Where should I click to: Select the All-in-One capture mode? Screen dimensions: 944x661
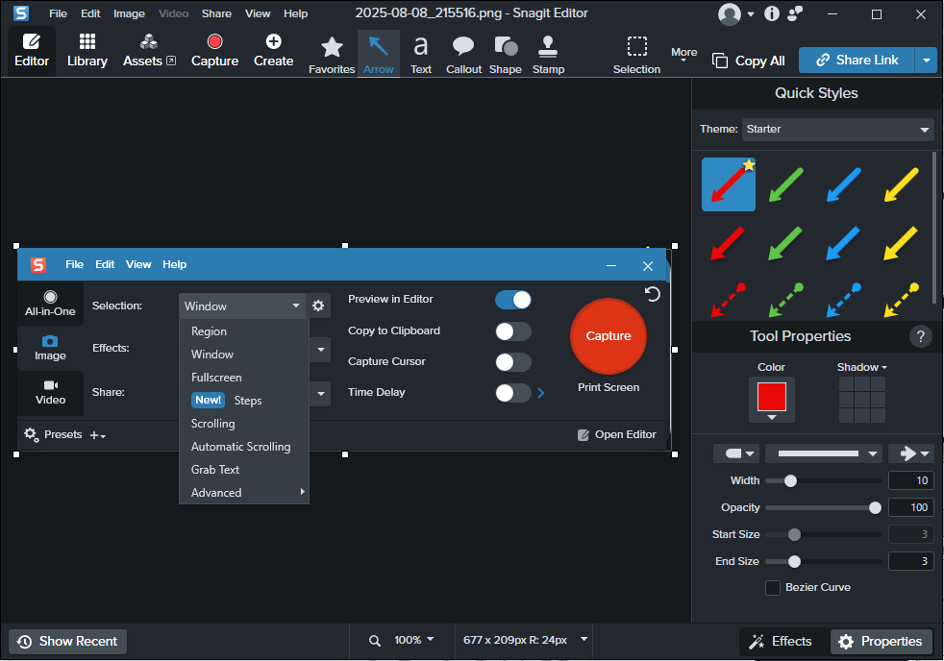50,304
